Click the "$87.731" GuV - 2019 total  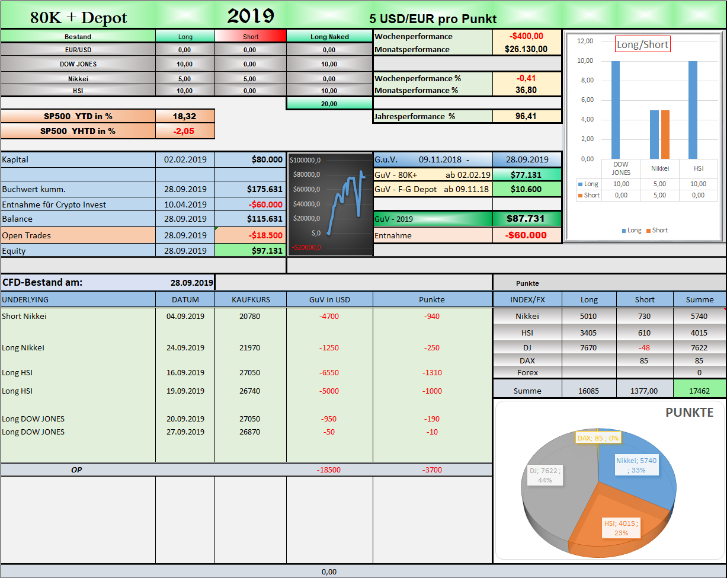[527, 218]
